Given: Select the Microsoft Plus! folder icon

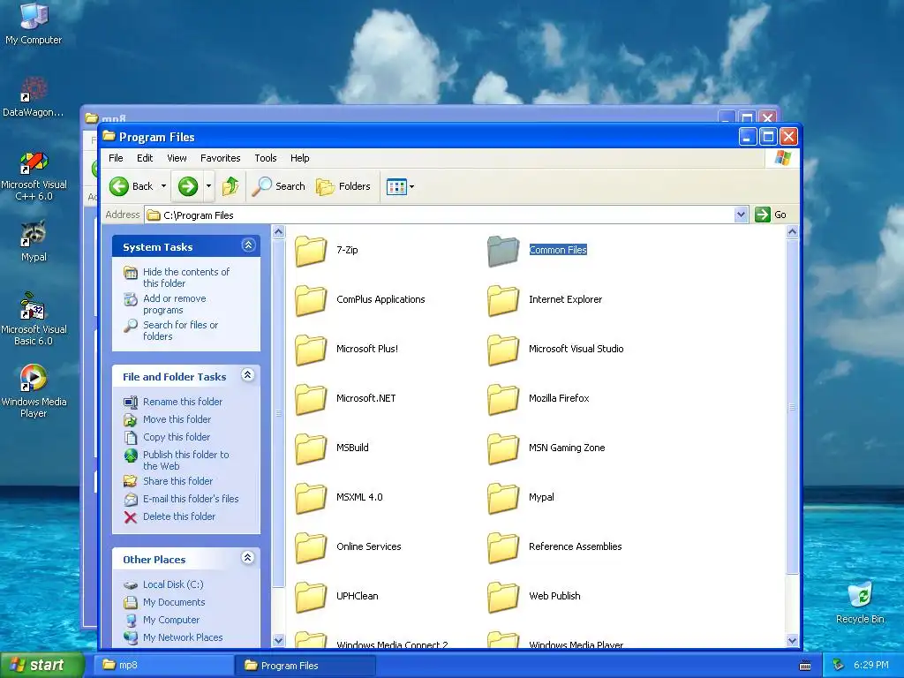Looking at the screenshot, I should [311, 350].
